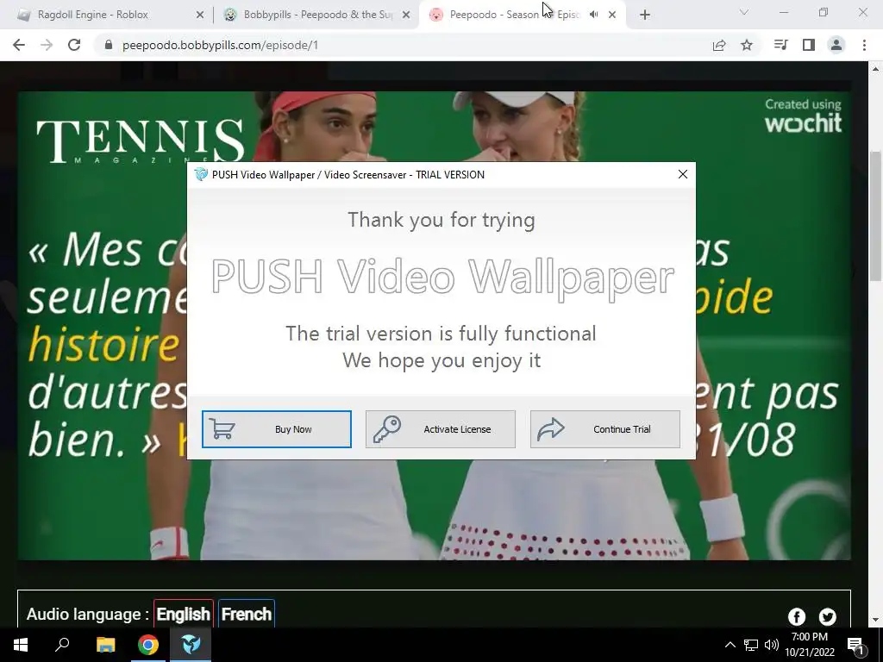The height and width of the screenshot is (662, 883).
Task: Click the video player area
Action: point(435,325)
